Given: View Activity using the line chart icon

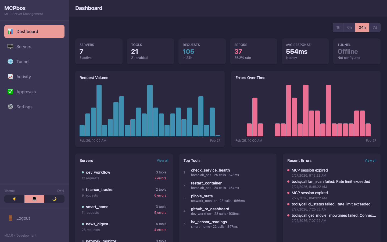Looking at the screenshot, I should pos(10,77).
